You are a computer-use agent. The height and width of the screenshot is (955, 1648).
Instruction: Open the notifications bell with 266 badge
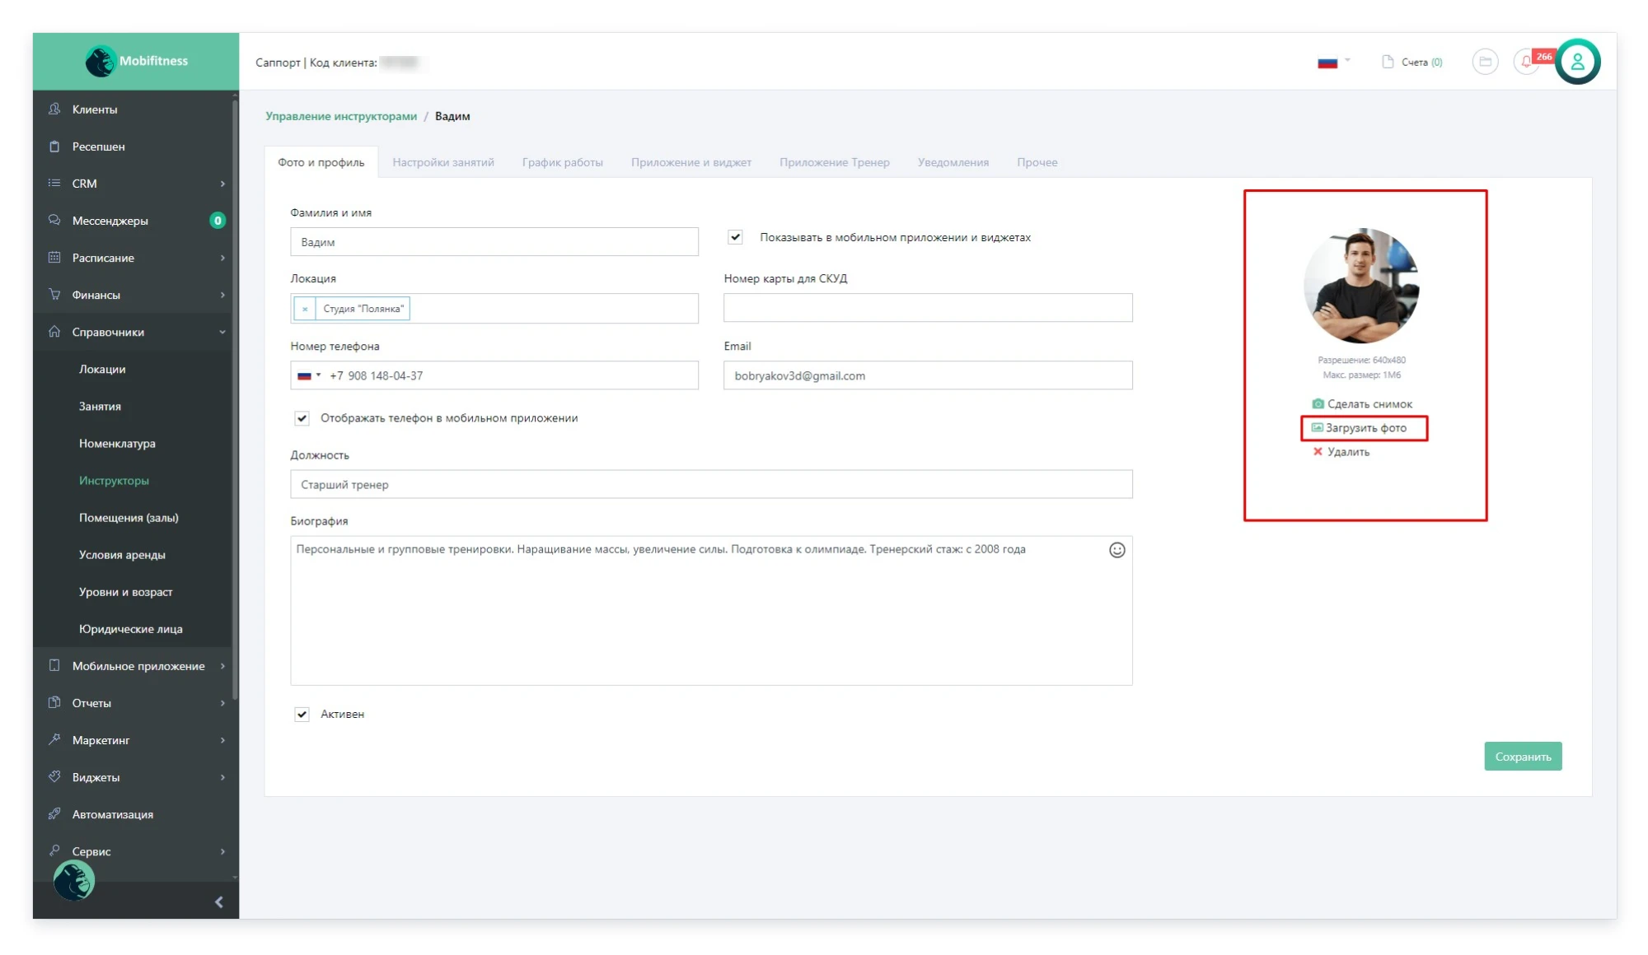[1527, 62]
